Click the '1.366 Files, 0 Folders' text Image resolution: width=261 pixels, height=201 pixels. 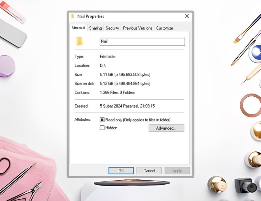(x=117, y=92)
